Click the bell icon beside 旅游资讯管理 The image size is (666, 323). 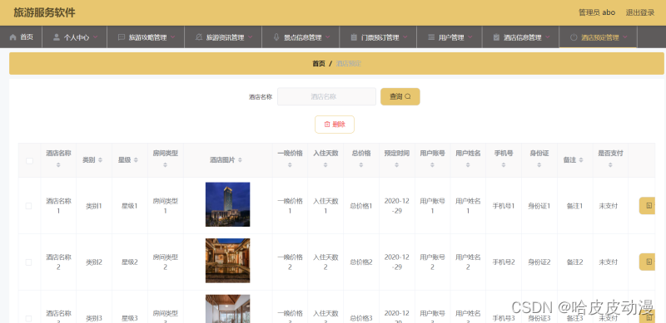tap(199, 37)
